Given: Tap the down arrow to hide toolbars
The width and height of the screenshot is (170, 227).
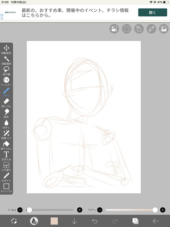Looking at the screenshot, I should [x=74, y=221].
